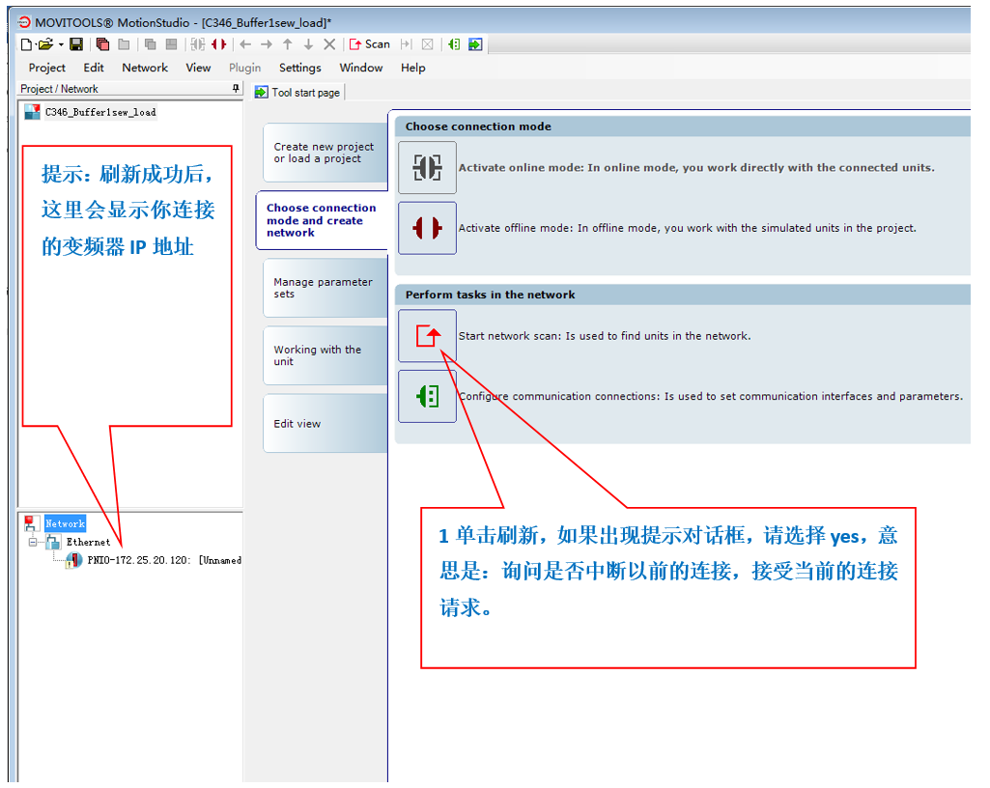Click the New document icon in toolbar
This screenshot has width=990, height=788.
(26, 44)
